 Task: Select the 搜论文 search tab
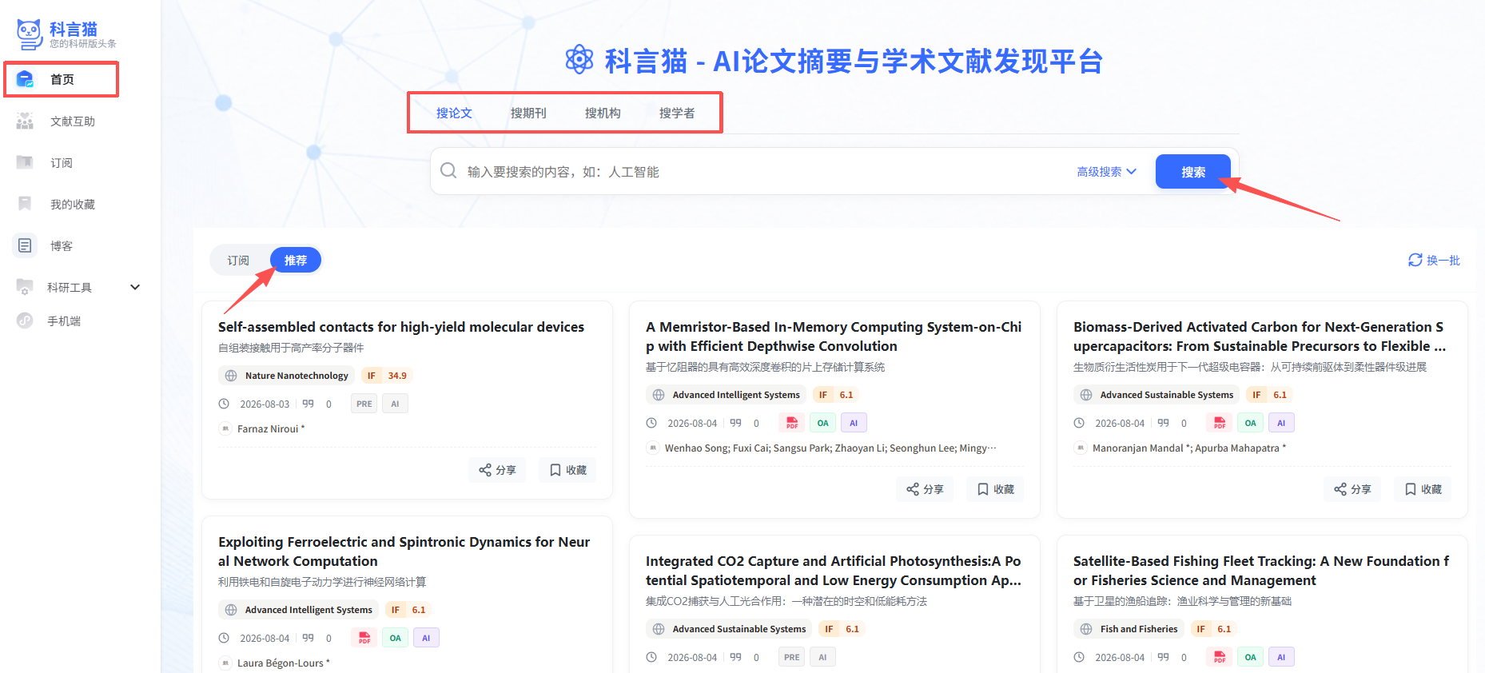point(454,113)
